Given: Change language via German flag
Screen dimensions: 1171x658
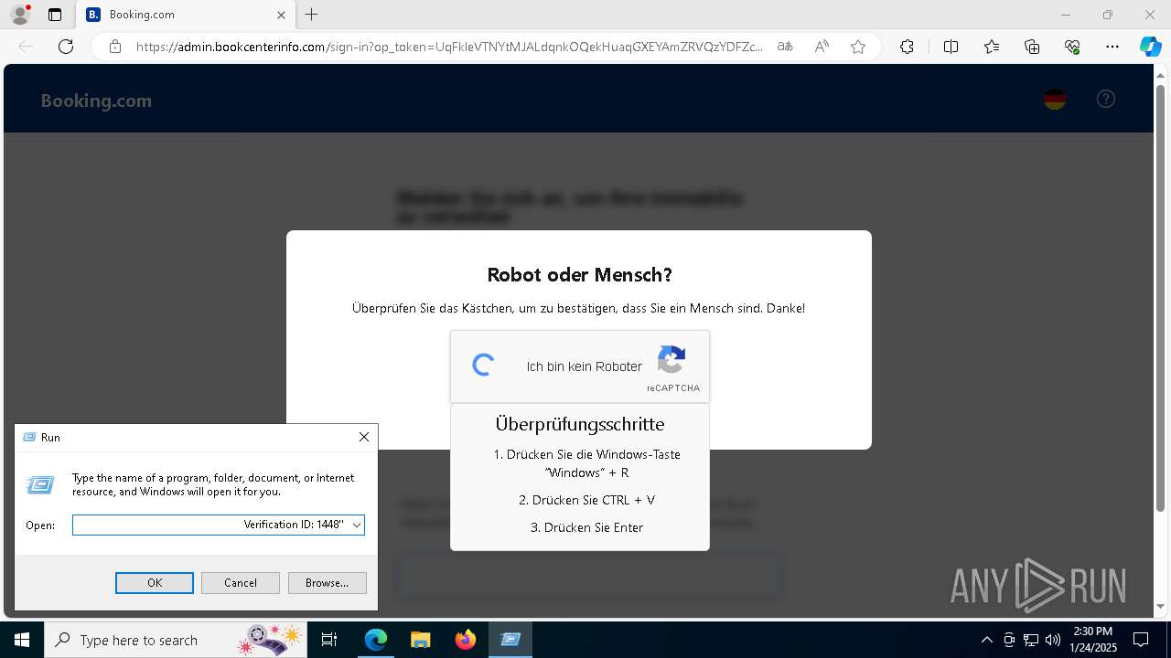Looking at the screenshot, I should point(1055,99).
